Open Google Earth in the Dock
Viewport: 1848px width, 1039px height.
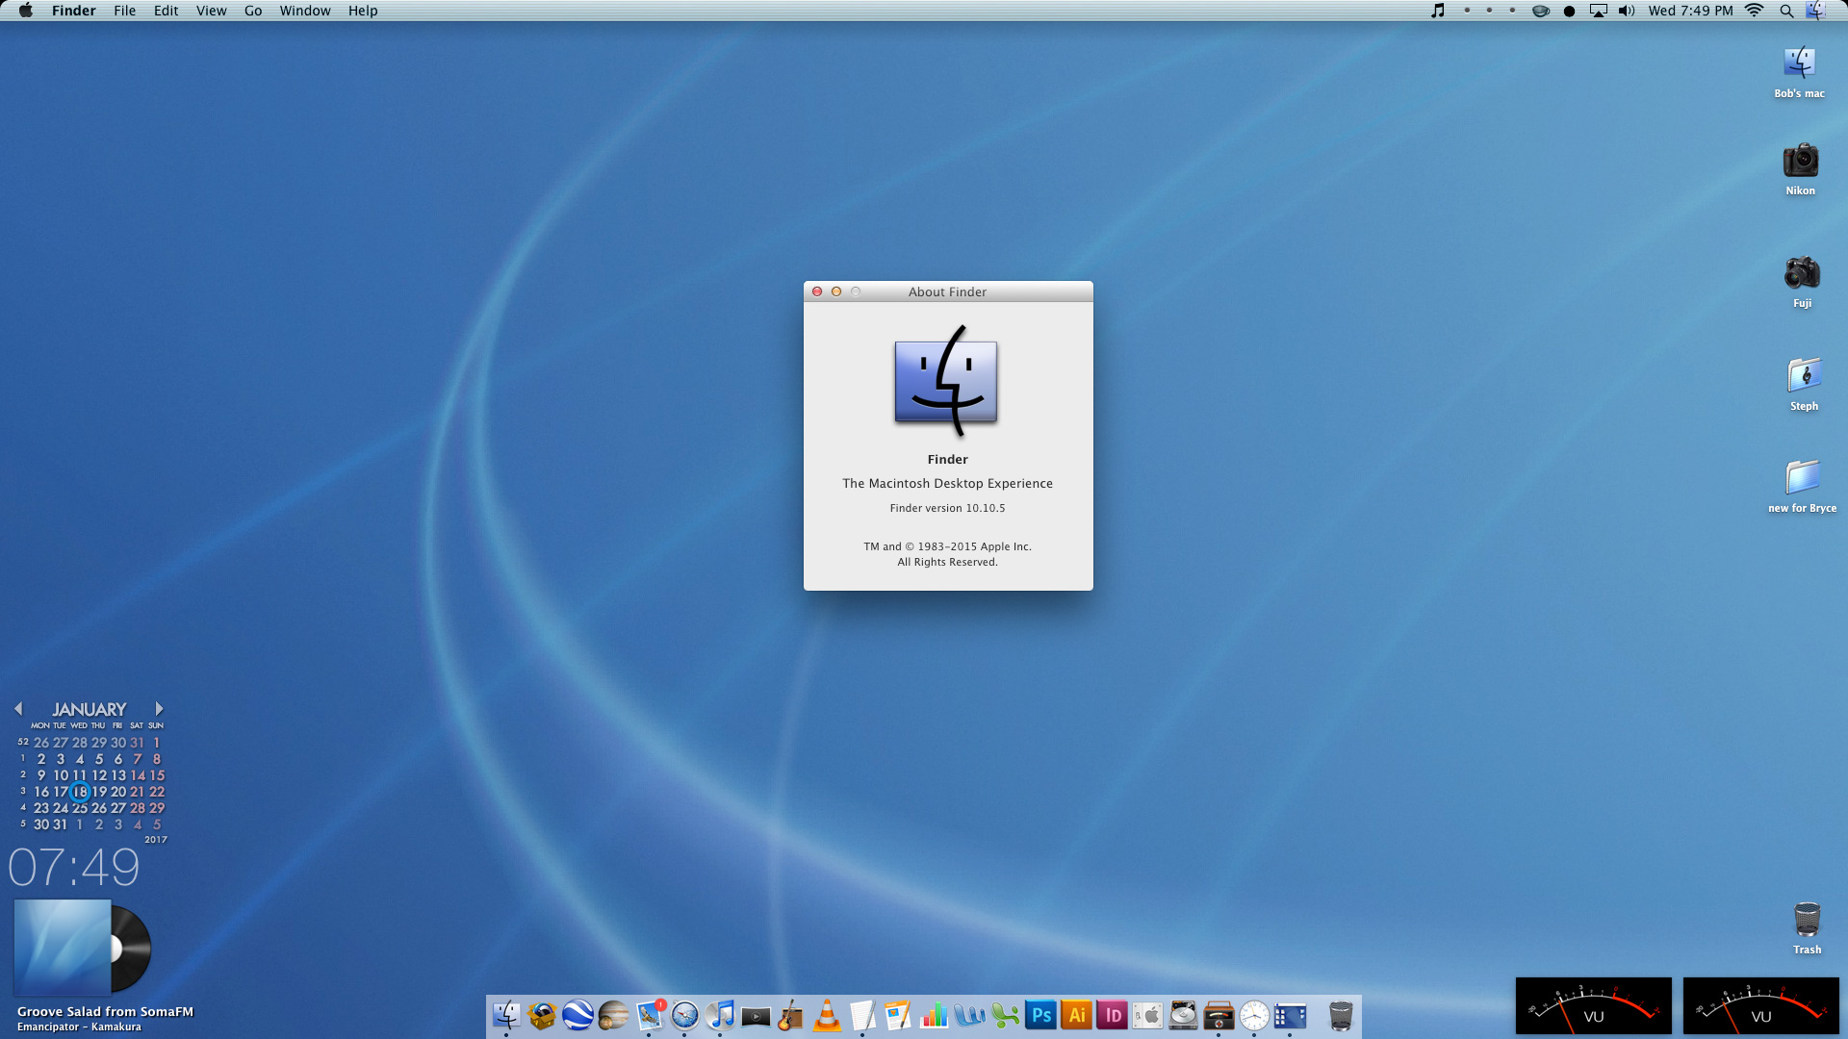pyautogui.click(x=577, y=1016)
